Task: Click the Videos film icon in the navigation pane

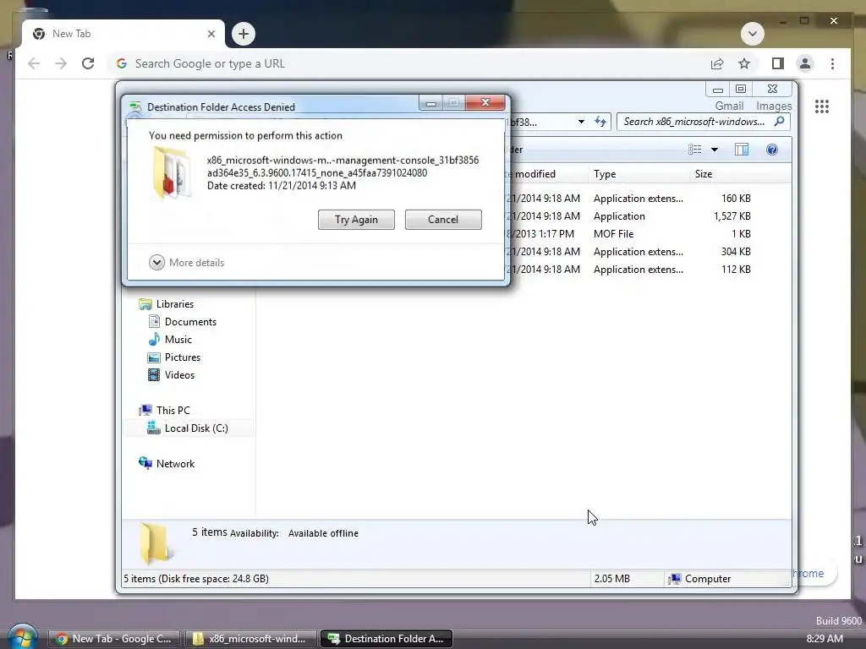Action: 154,374
